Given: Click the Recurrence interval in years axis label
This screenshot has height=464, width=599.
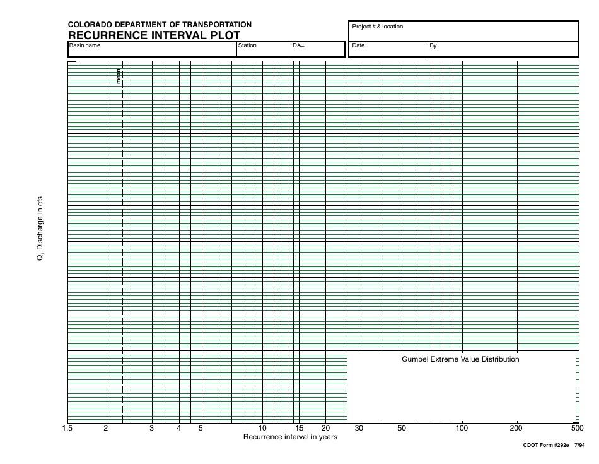Looking at the screenshot, I should [x=290, y=436].
